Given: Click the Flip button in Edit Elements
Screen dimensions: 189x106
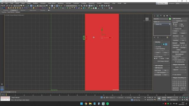Looking at the screenshot, I should [x=165, y=70].
